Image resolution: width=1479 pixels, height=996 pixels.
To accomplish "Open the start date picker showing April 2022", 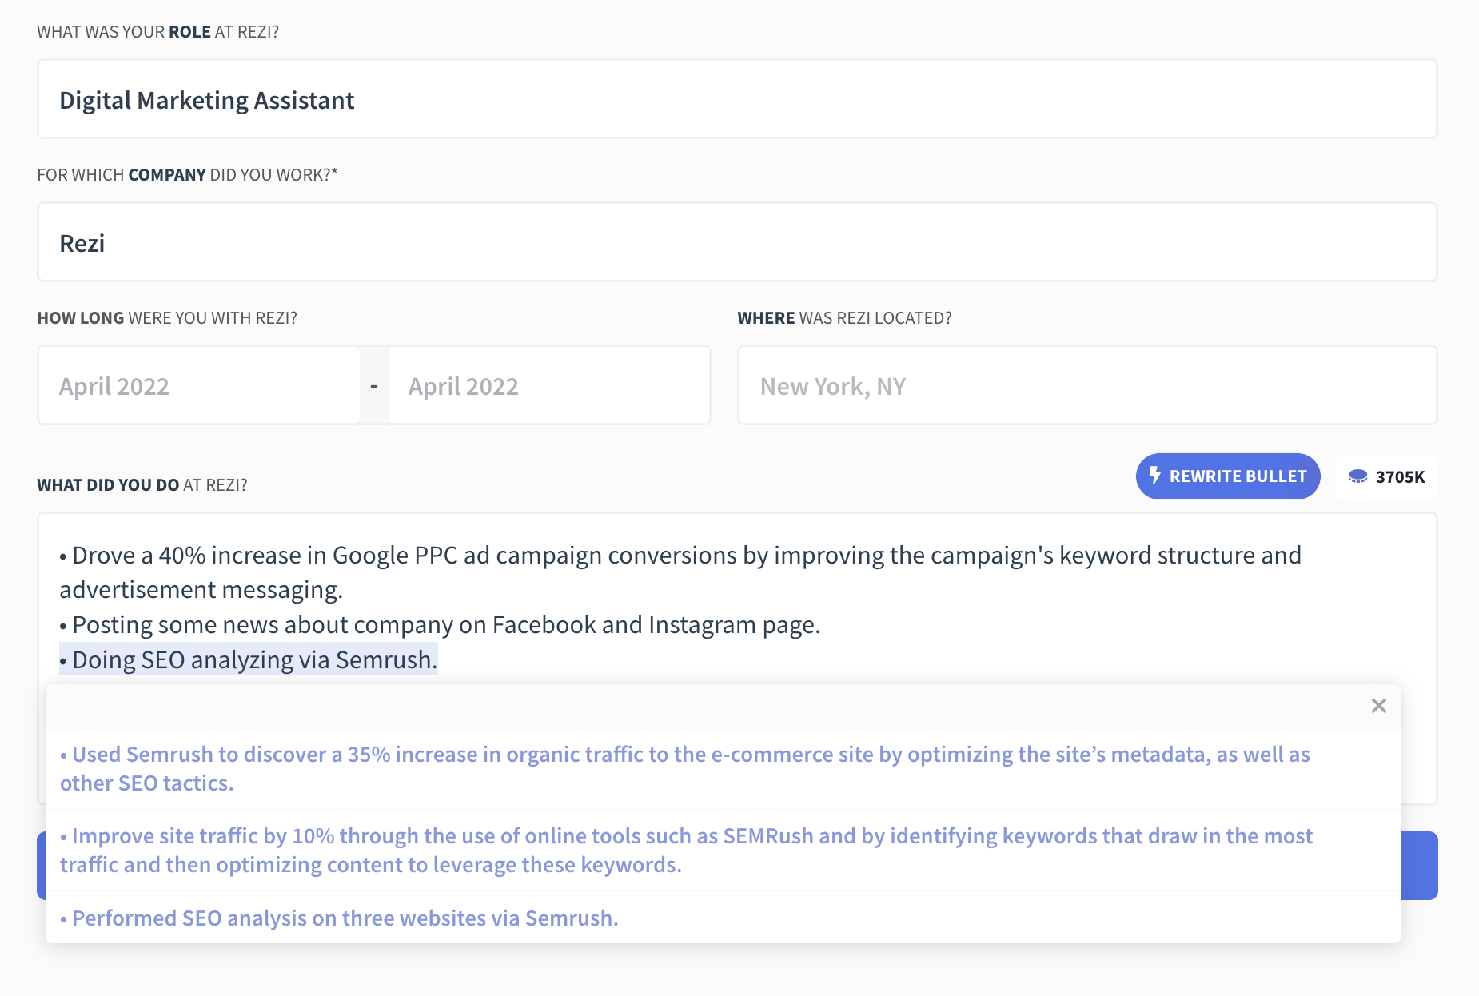I will coord(198,384).
